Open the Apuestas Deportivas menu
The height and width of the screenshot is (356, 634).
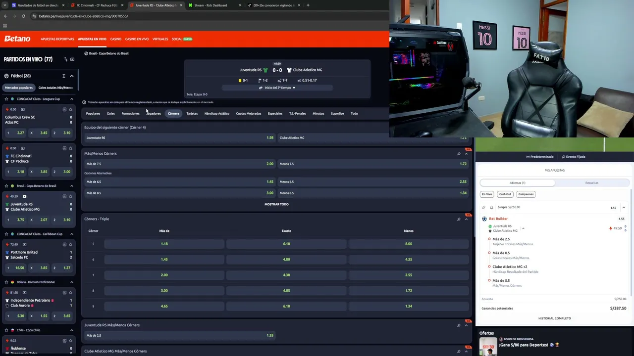coord(57,39)
